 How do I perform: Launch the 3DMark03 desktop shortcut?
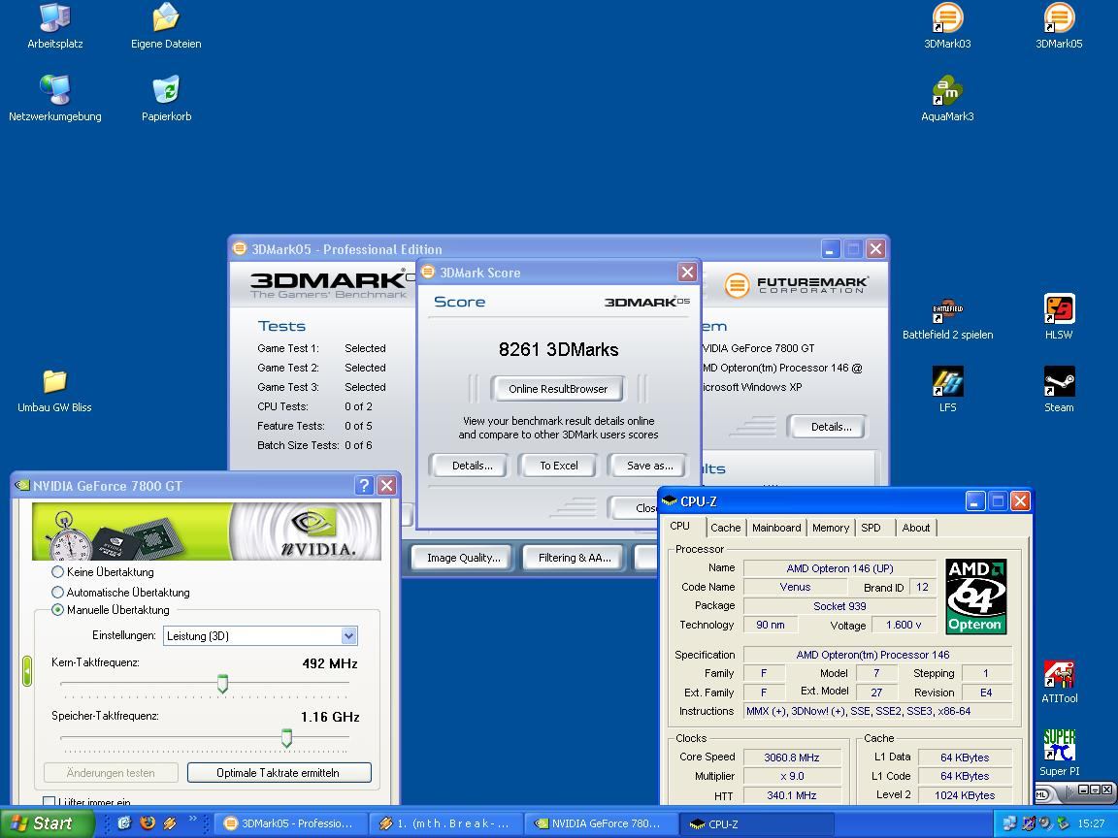pyautogui.click(x=947, y=26)
